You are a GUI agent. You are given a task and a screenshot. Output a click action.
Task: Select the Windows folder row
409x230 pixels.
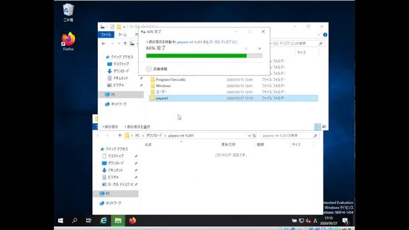tap(233, 86)
